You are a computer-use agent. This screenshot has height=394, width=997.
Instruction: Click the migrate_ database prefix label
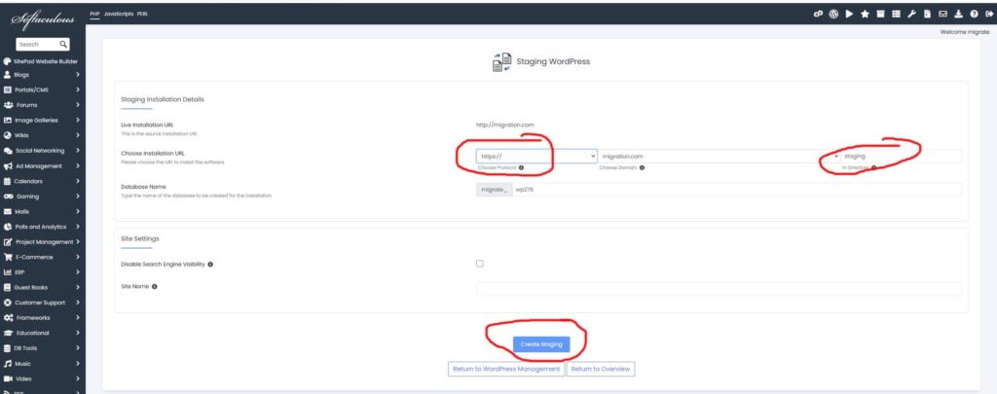494,190
